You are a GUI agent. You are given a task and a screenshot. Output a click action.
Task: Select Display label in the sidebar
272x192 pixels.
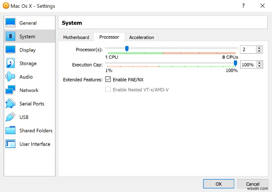click(28, 50)
